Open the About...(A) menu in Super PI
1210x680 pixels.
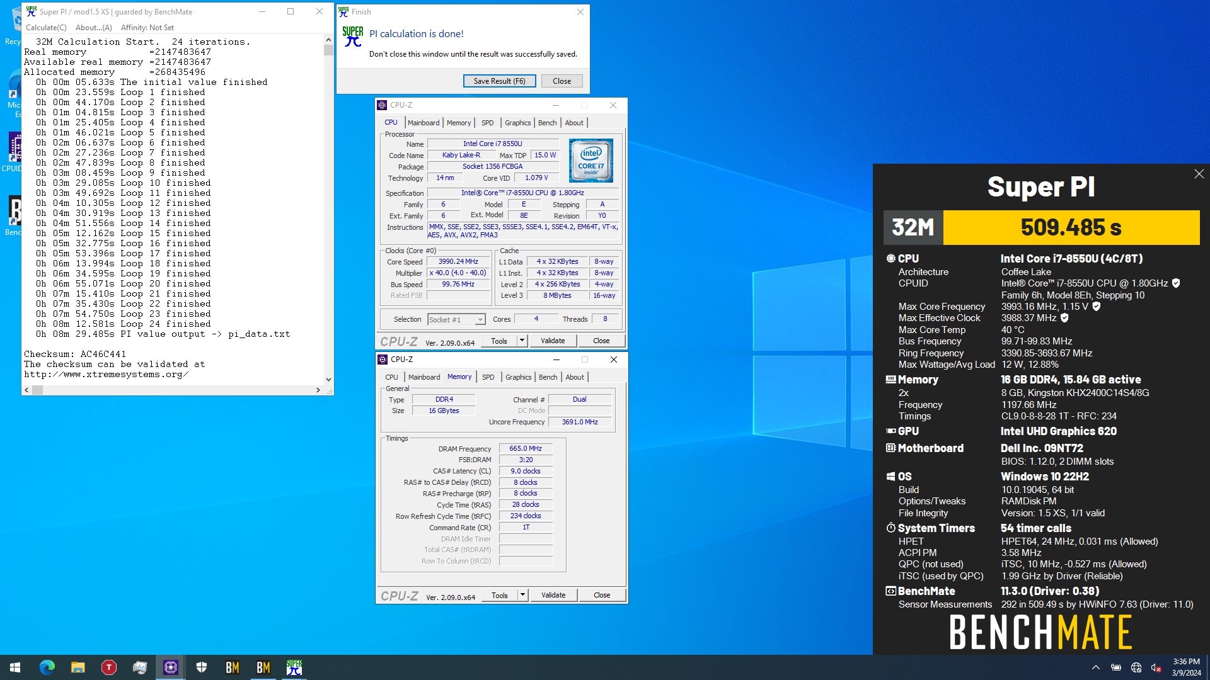click(94, 28)
